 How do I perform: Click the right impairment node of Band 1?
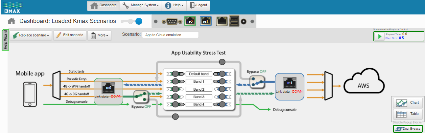click(x=222, y=81)
